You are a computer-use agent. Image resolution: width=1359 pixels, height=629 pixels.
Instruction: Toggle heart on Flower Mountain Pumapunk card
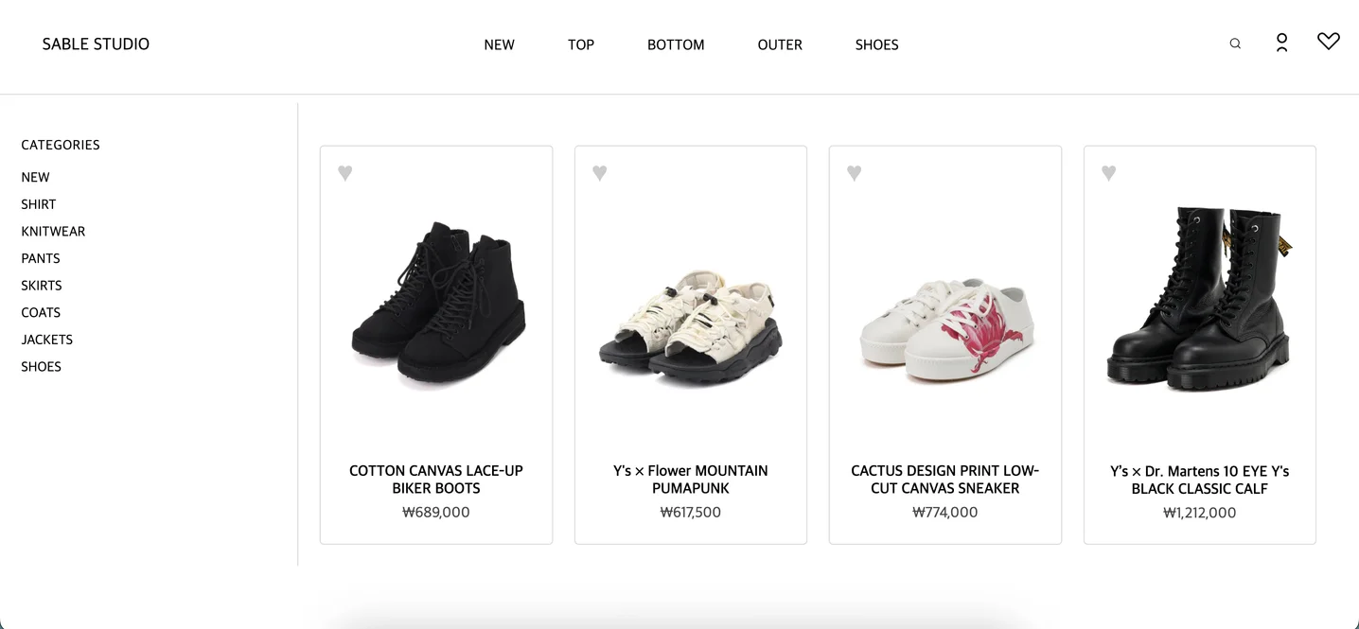click(x=600, y=173)
